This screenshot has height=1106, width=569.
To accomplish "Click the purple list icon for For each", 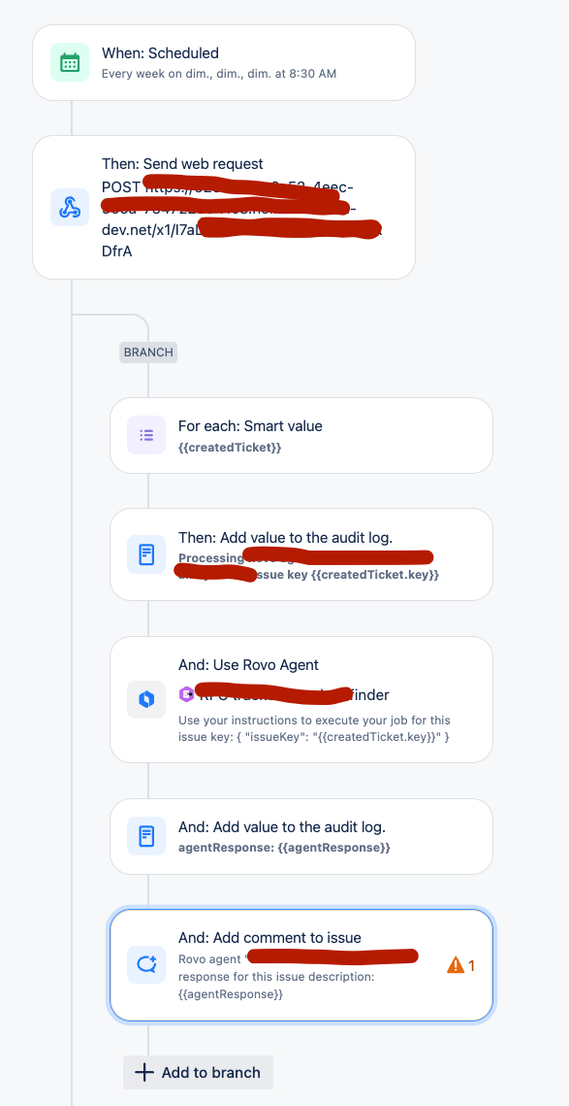I will click(146, 435).
